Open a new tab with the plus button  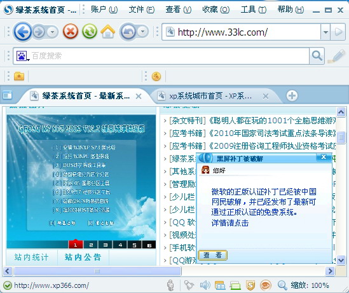point(292,96)
